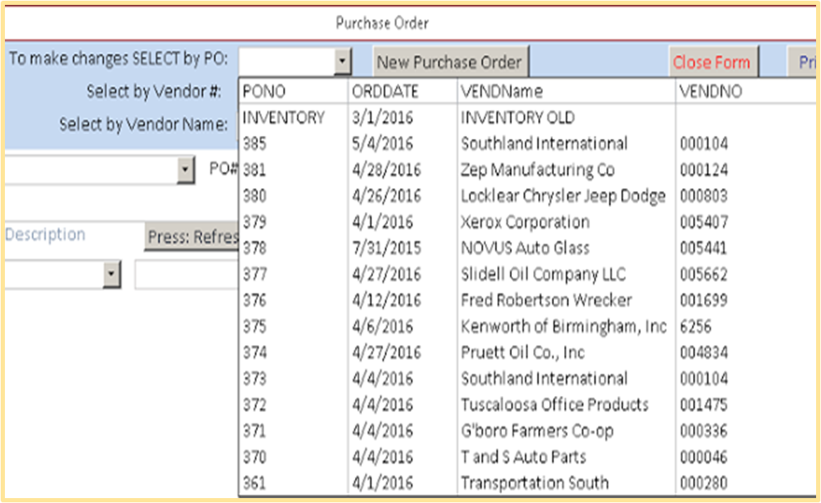Click the VENDName column header
The image size is (821, 503).
pos(501,92)
